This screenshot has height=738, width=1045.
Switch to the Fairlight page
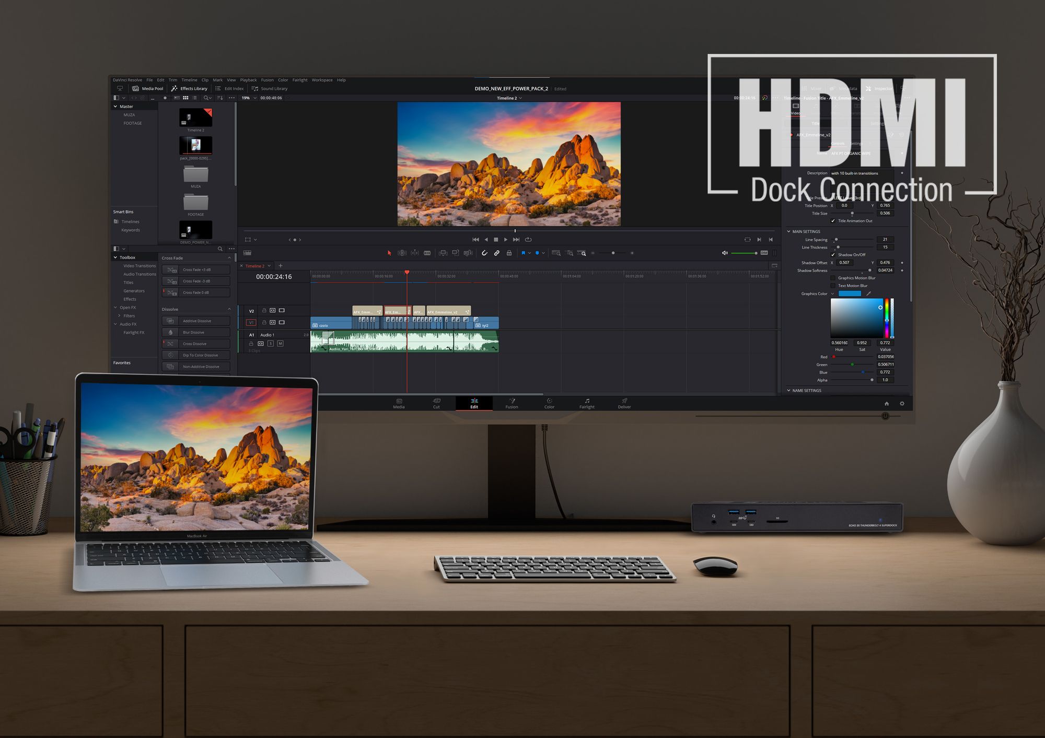pos(586,404)
